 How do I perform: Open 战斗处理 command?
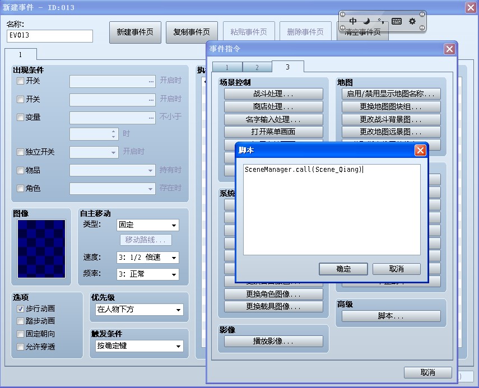click(x=273, y=94)
